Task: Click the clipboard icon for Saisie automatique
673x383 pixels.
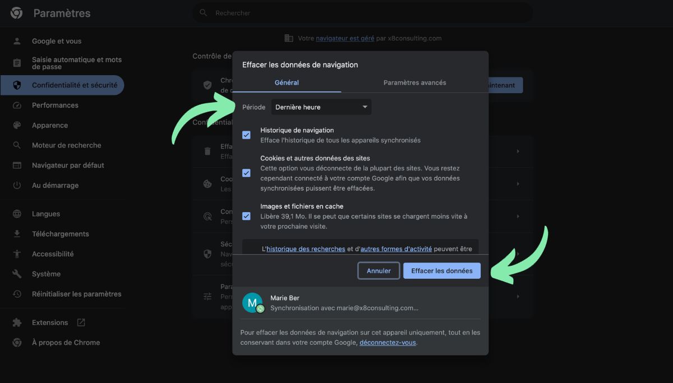Action: 17,63
